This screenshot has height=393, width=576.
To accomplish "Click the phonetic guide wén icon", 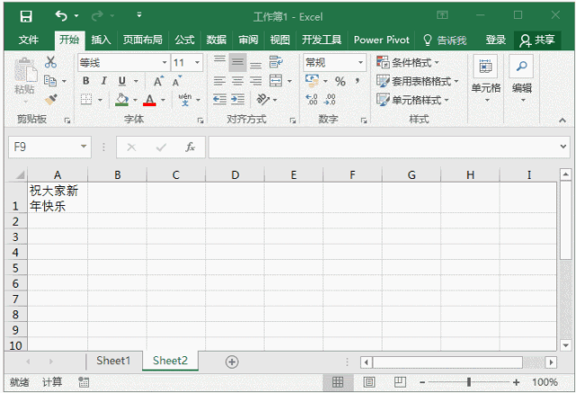I will tap(184, 99).
